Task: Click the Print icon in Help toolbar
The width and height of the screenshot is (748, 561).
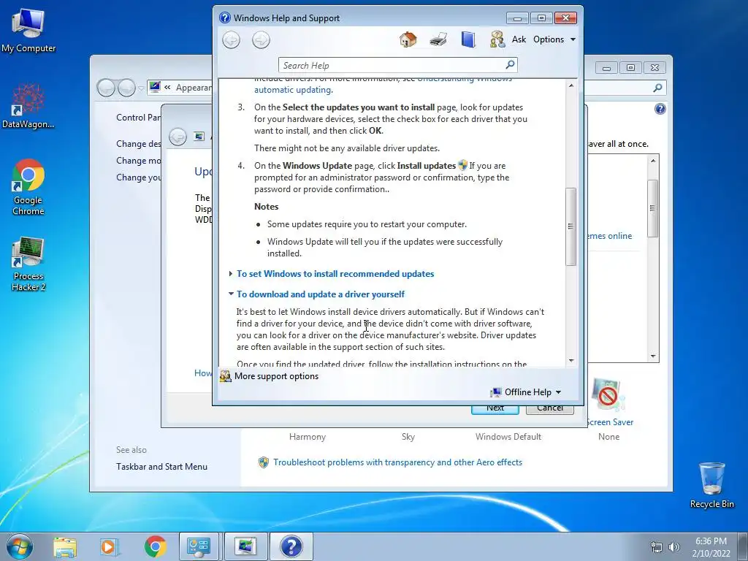Action: coord(438,39)
